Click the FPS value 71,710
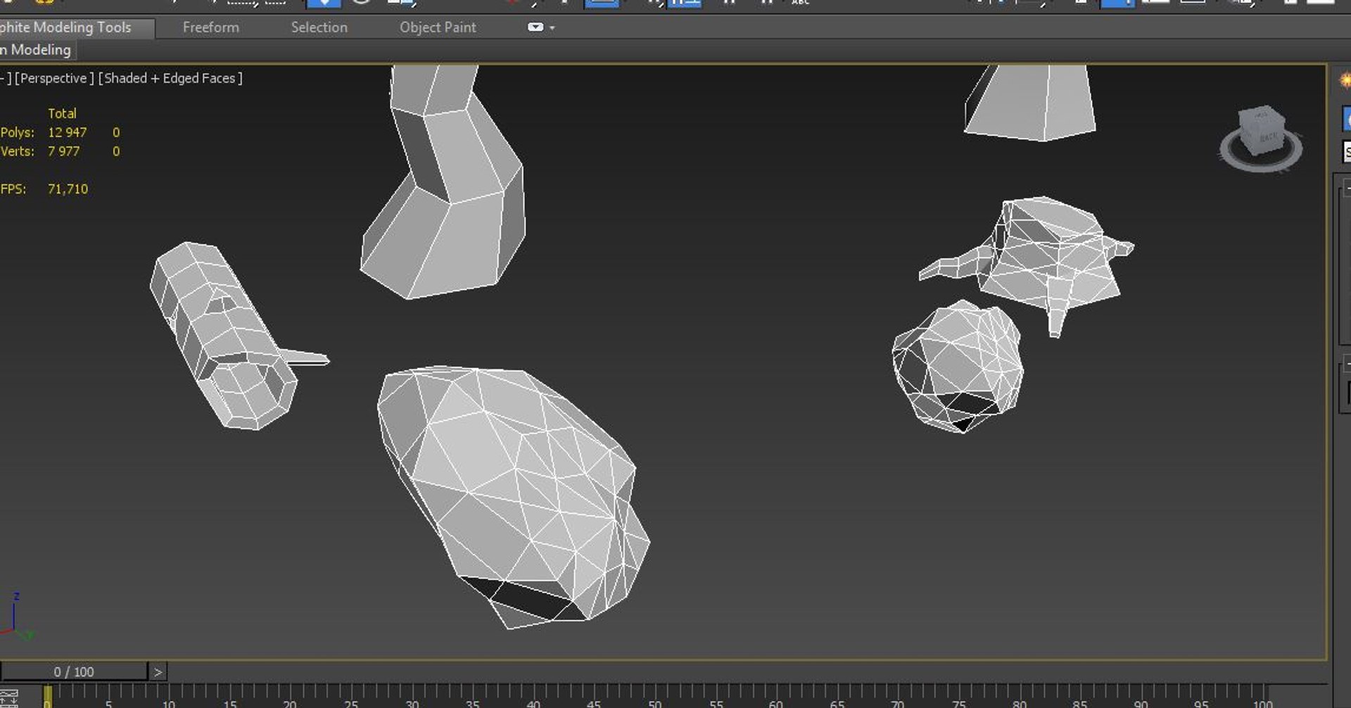1351x708 pixels. click(68, 189)
